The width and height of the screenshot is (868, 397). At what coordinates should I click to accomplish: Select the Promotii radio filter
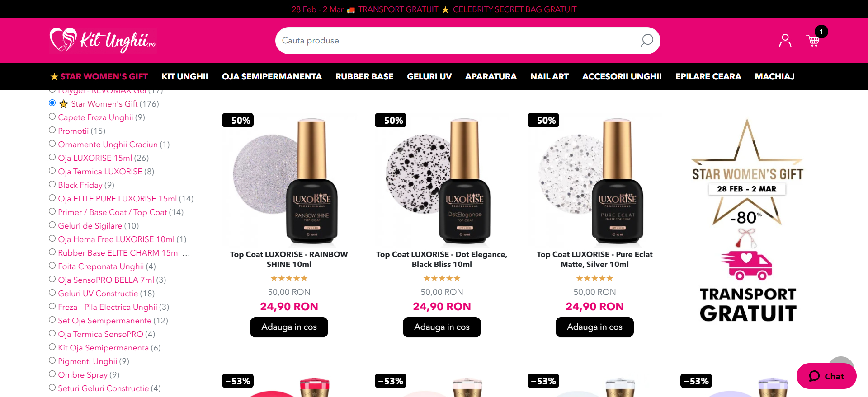[52, 130]
